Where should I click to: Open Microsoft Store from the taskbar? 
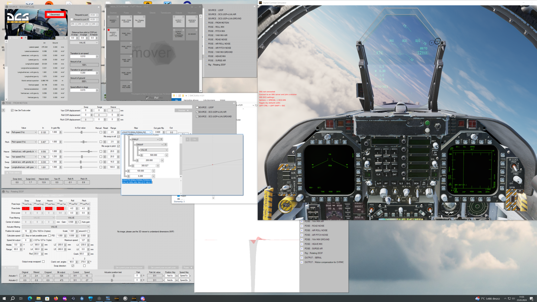[47, 298]
